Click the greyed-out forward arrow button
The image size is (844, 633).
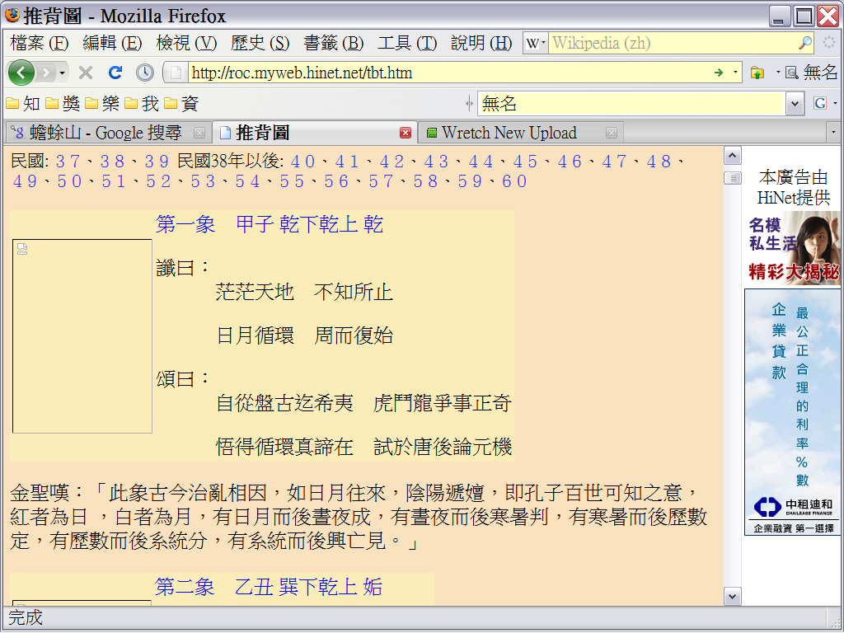tap(46, 73)
